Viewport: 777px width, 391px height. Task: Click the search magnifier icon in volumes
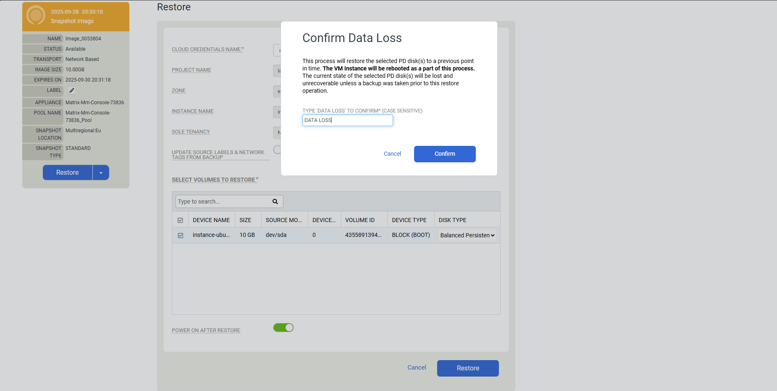[x=275, y=201]
